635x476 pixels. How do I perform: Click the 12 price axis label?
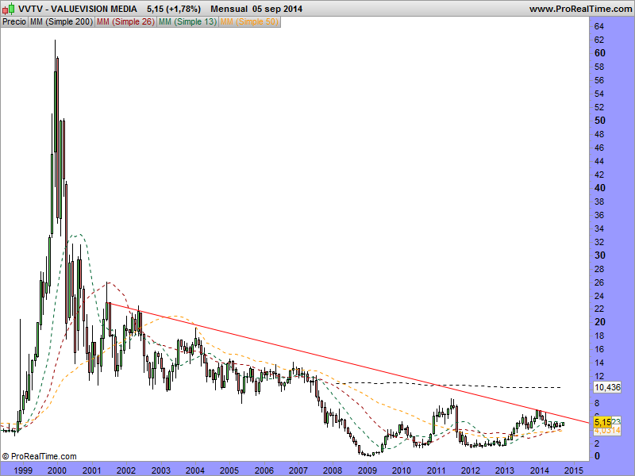coord(599,376)
